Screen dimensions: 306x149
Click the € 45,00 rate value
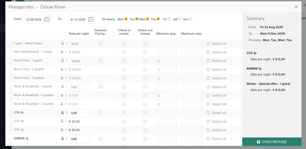[x=74, y=130]
